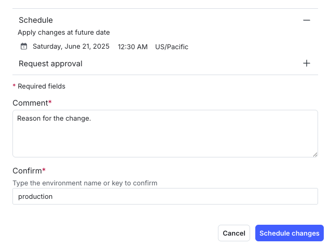Focus the Comment text area
The width and height of the screenshot is (330, 247).
click(x=165, y=138)
